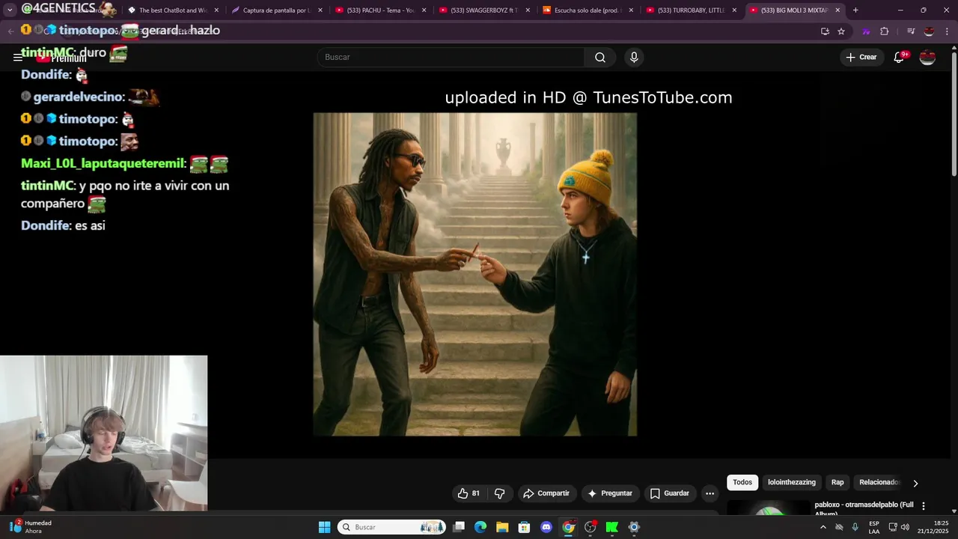Open more actions three-dot menu under video
The height and width of the screenshot is (539, 958).
coord(710,493)
